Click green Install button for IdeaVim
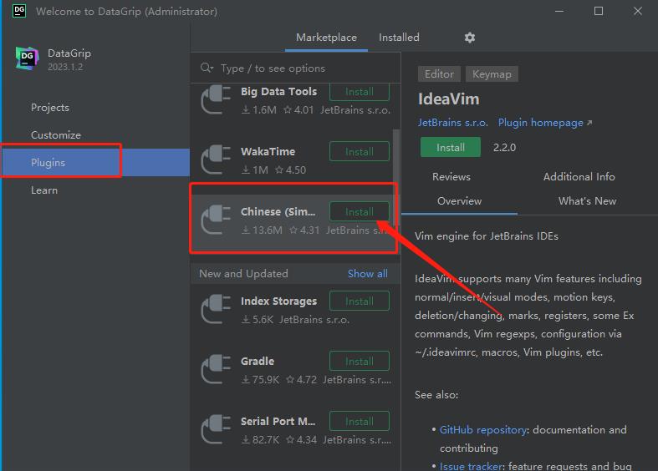658x471 pixels. click(451, 148)
